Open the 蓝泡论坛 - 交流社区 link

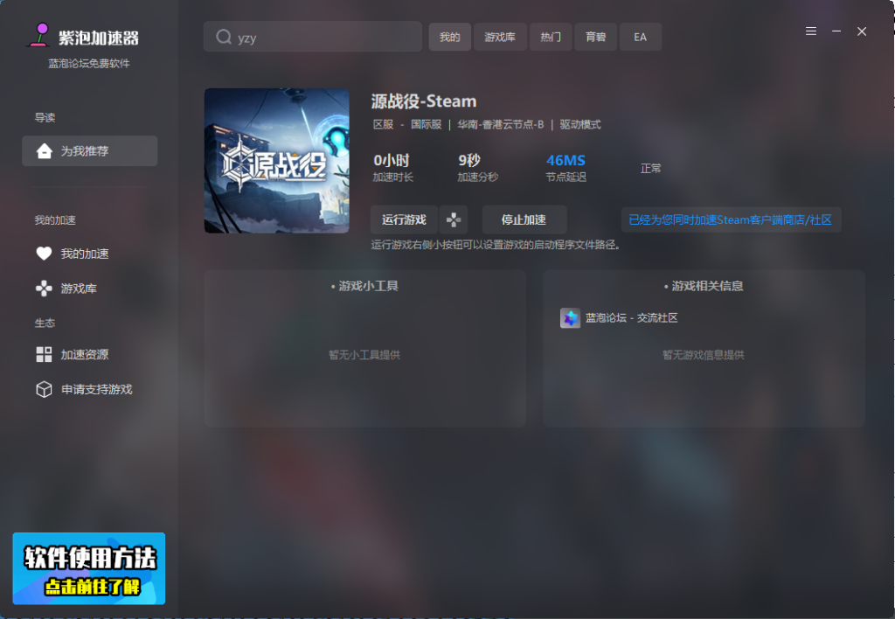tap(632, 318)
